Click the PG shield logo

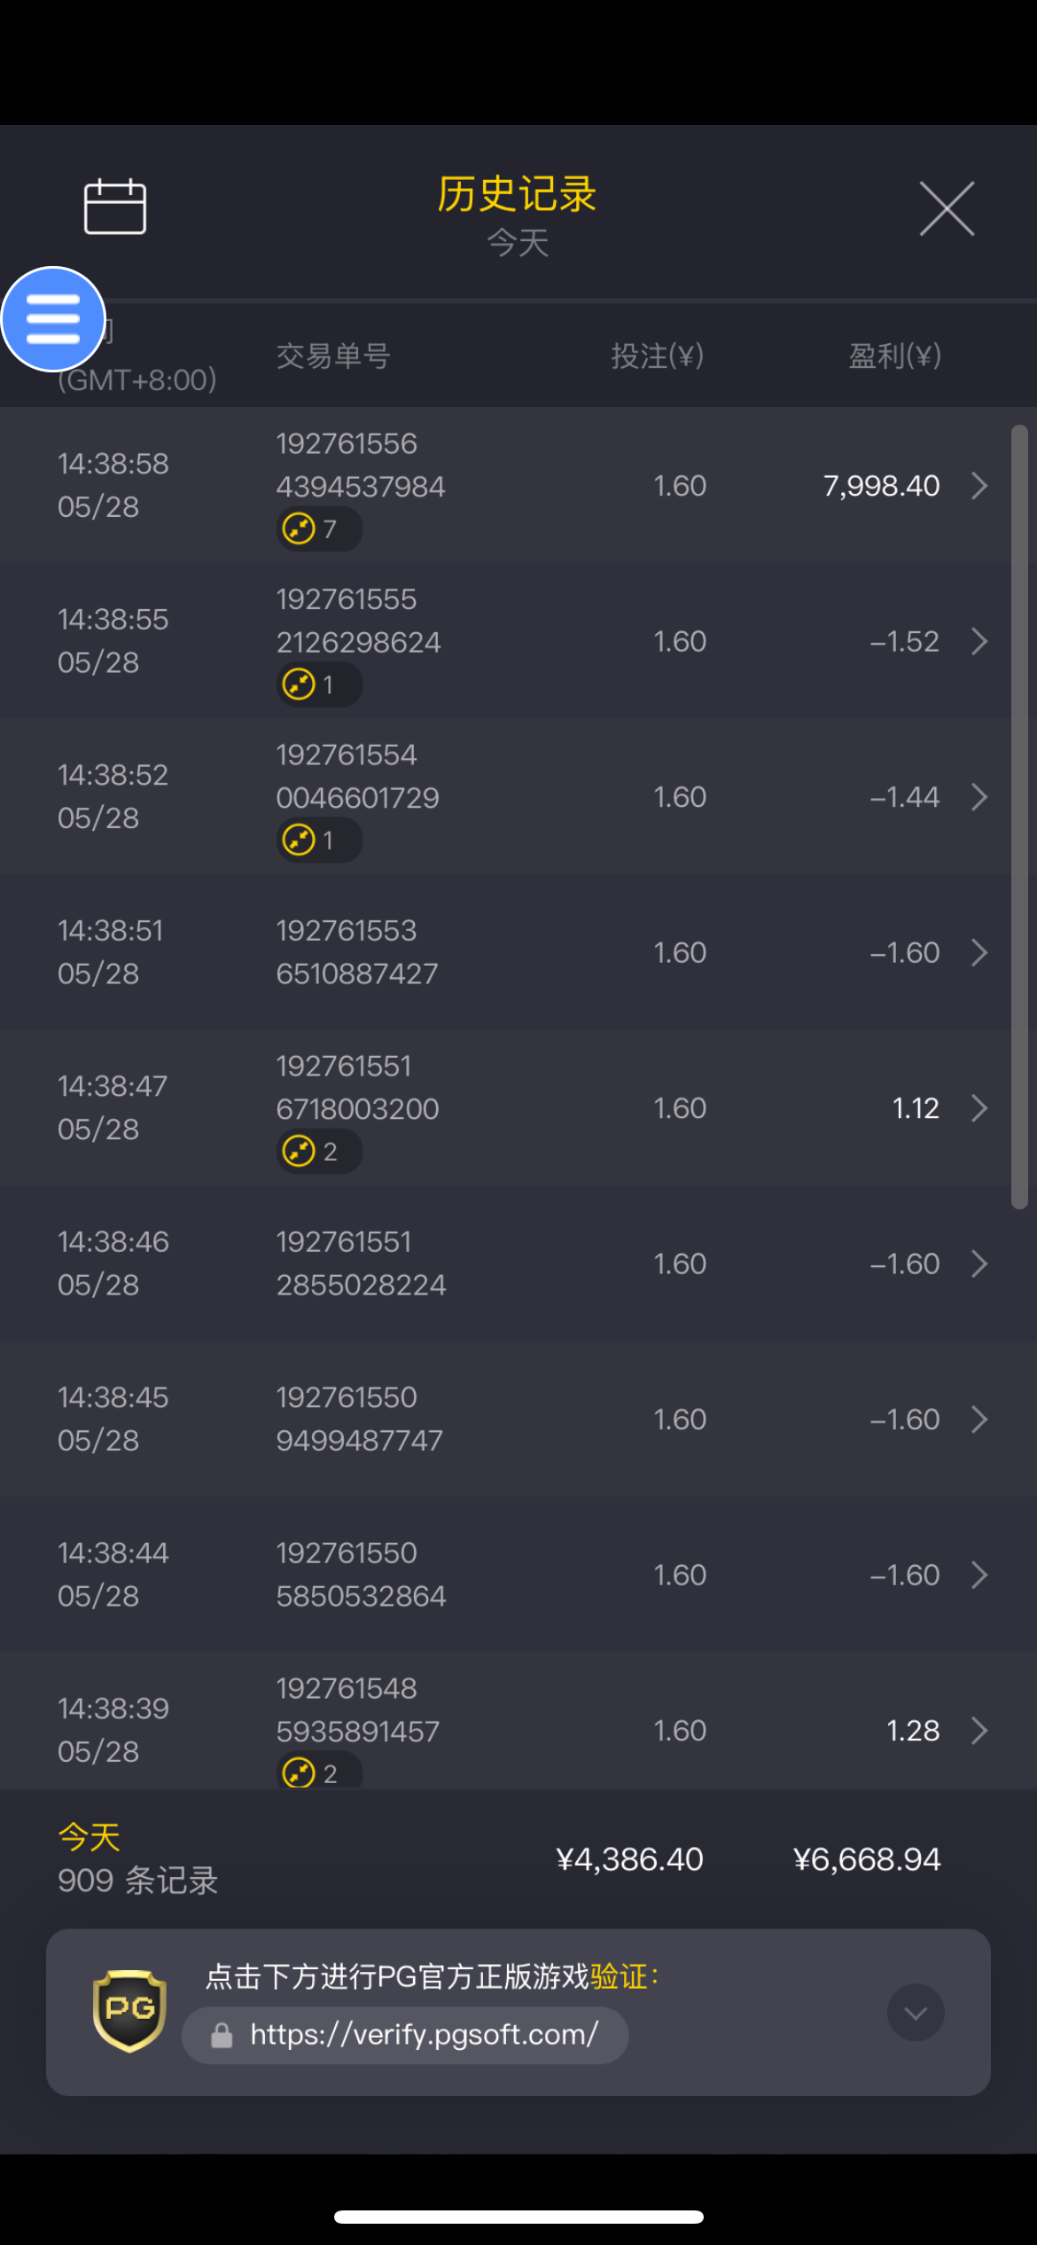pos(129,2010)
